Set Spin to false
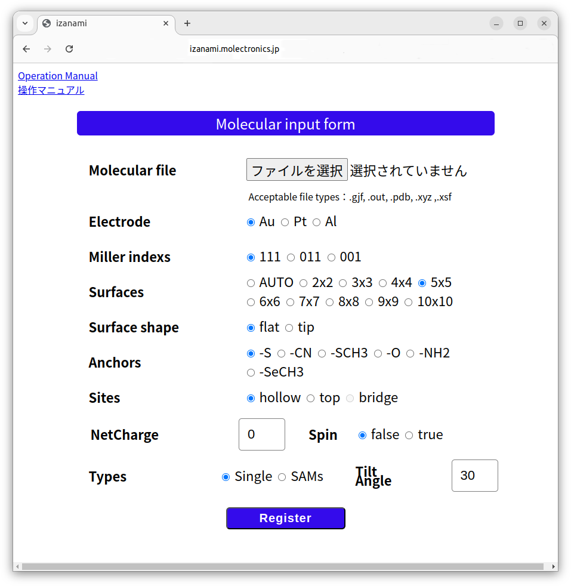The width and height of the screenshot is (571, 586). [363, 436]
